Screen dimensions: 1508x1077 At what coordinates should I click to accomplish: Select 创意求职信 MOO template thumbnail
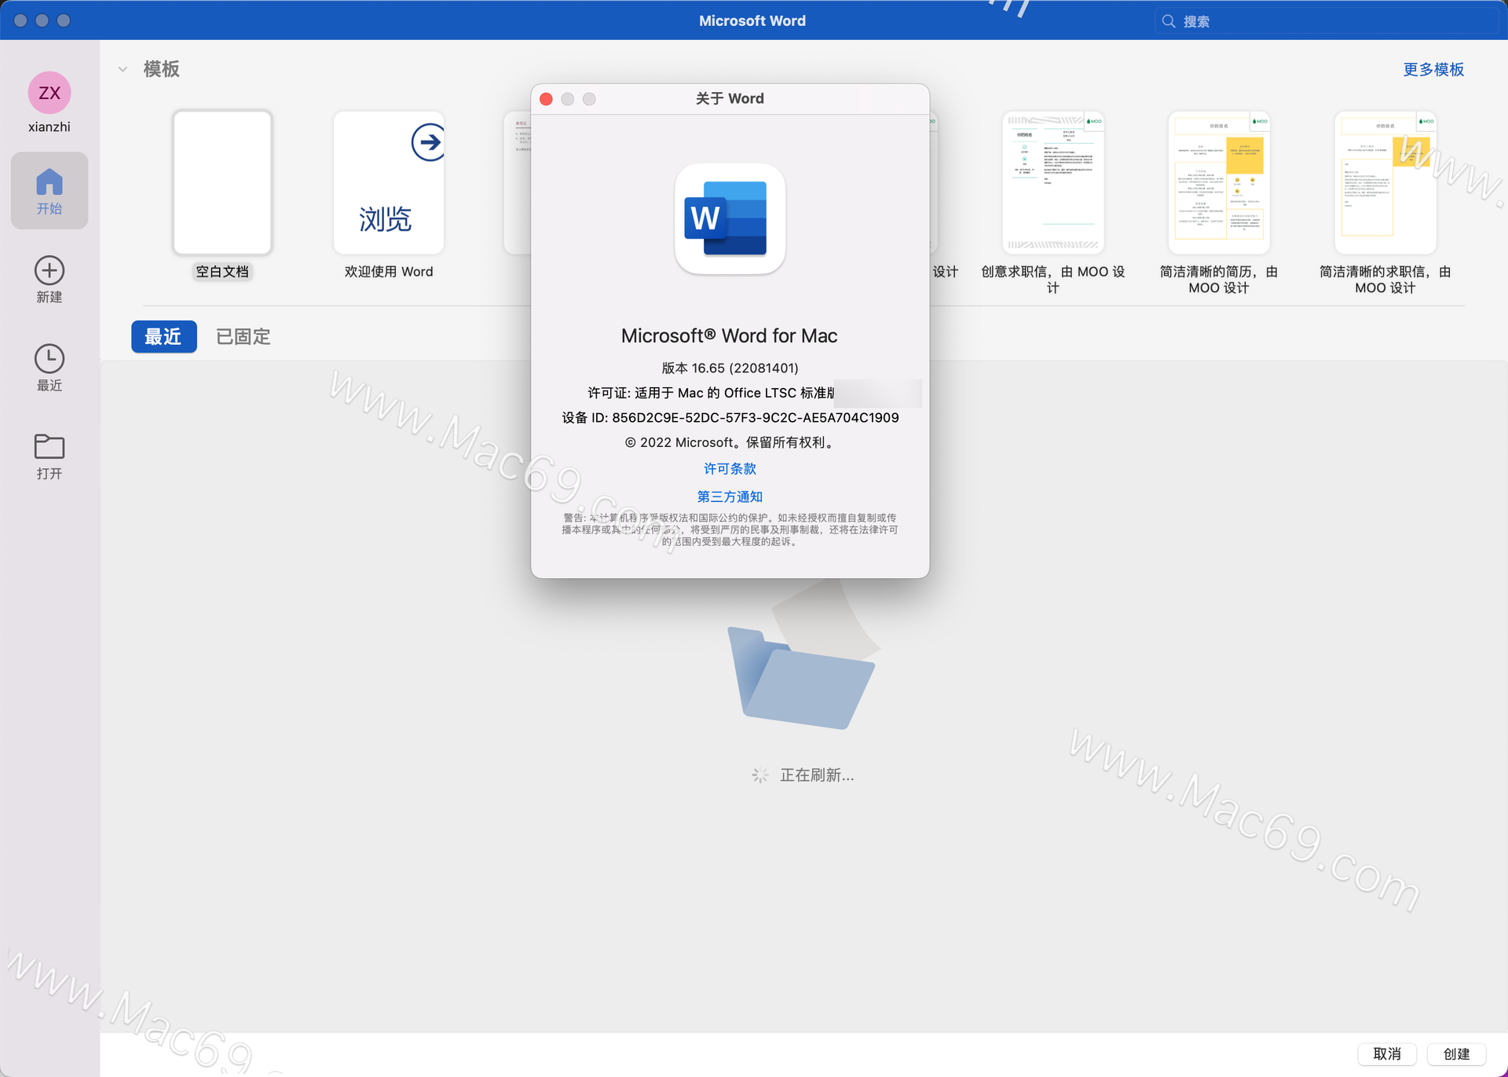click(1052, 182)
